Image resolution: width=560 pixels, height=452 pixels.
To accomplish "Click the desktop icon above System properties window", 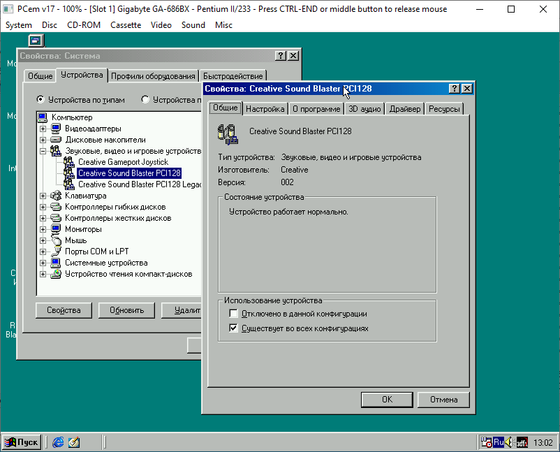I will click(36, 41).
